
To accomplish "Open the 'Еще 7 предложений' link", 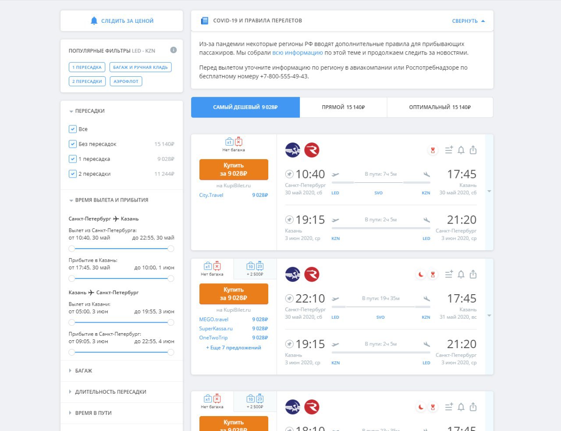I will 234,348.
